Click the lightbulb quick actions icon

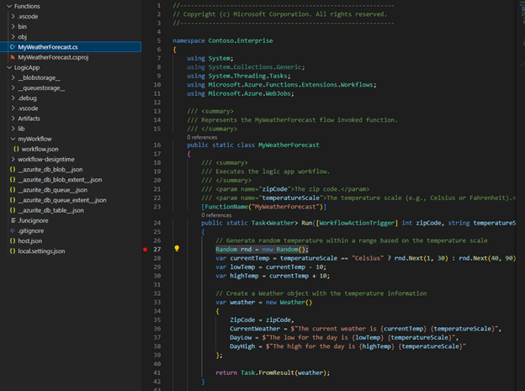[x=177, y=249]
